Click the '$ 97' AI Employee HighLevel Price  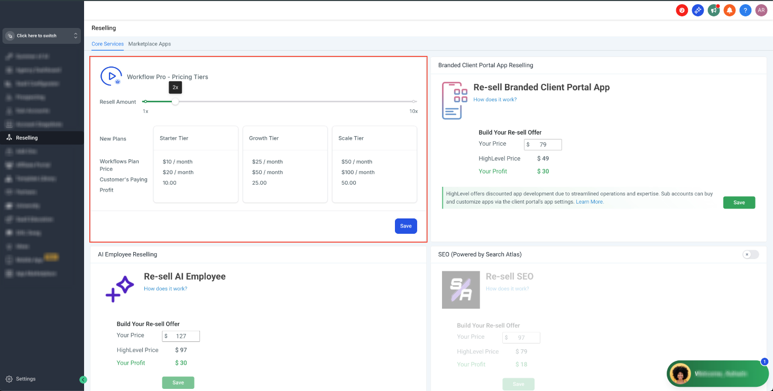[x=181, y=350]
